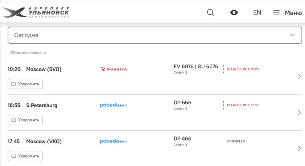Image resolution: width=305 pixels, height=166 pixels.
Task: Expand FV 6076 flight details chevron
Action: click(x=299, y=76)
